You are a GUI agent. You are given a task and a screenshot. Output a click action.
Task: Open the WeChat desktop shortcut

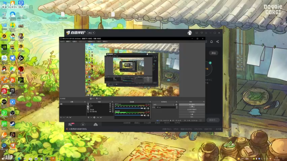(x=13, y=69)
